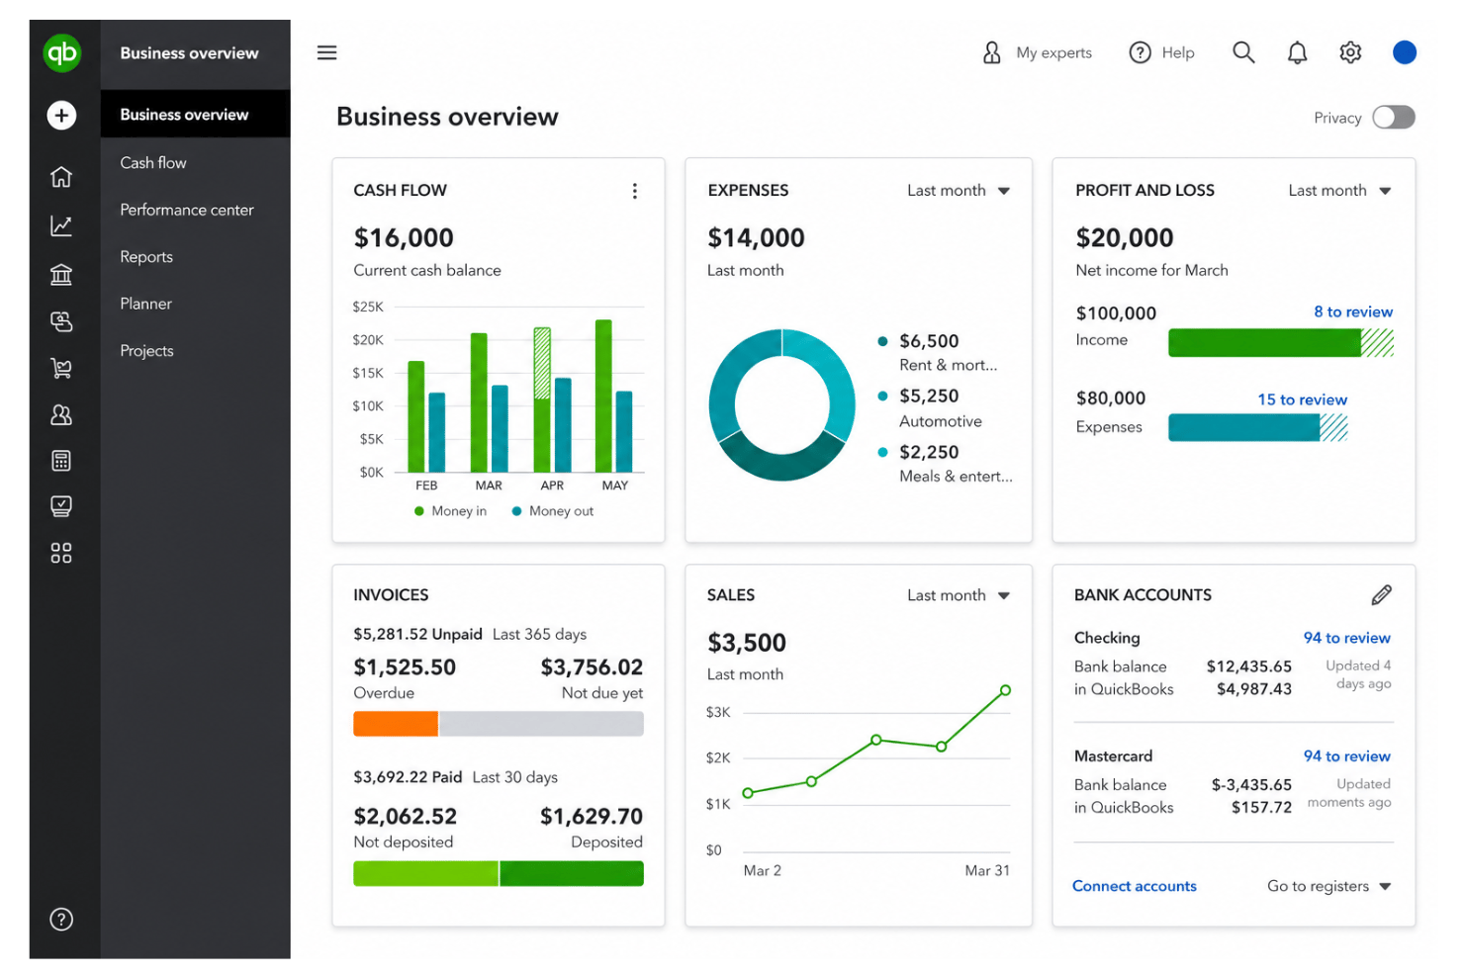
Task: Click the Connect accounts link
Action: pyautogui.click(x=1135, y=886)
